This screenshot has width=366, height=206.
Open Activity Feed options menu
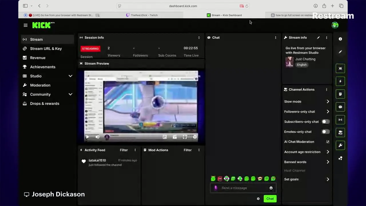tap(135, 150)
